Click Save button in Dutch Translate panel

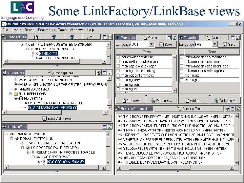pyautogui.click(x=166, y=44)
